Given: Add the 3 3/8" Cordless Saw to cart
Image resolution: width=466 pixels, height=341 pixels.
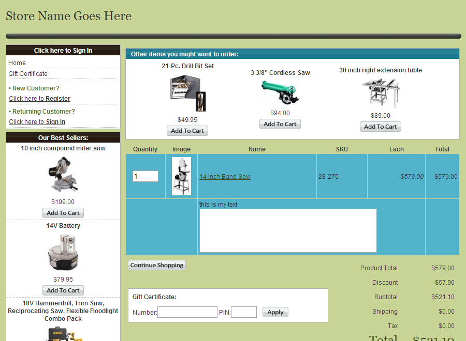Looking at the screenshot, I should (x=280, y=124).
